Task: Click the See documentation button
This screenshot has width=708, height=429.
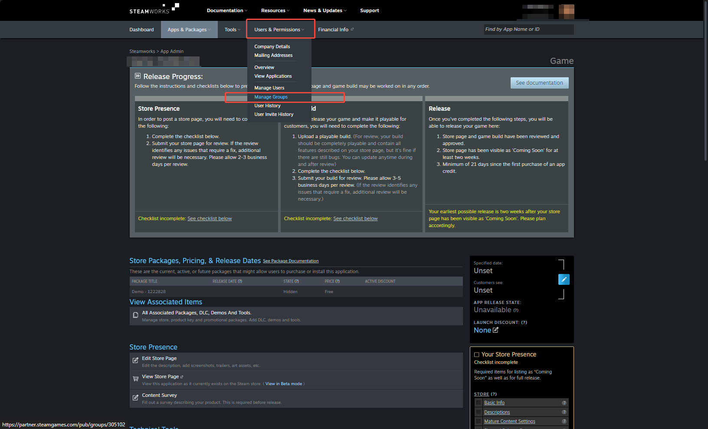Action: pos(539,82)
